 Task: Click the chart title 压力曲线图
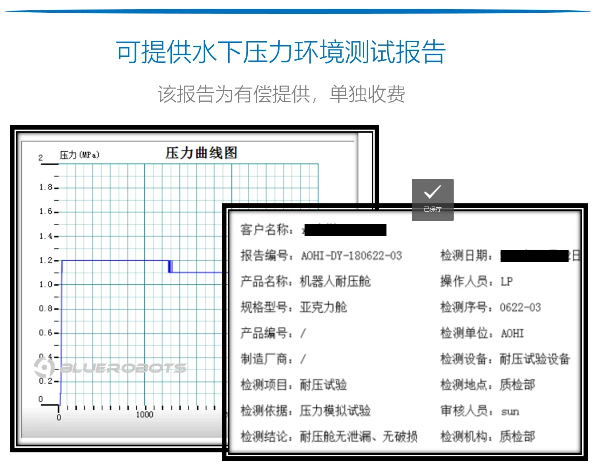(202, 153)
